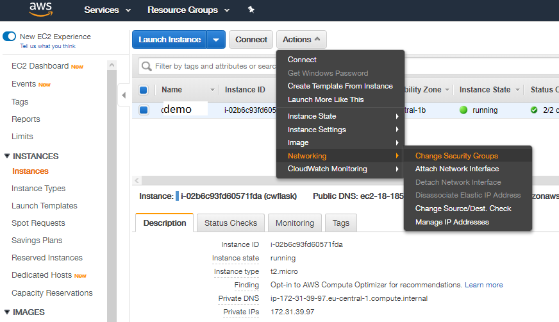Click the green status check passed icon
The width and height of the screenshot is (559, 322).
point(534,110)
